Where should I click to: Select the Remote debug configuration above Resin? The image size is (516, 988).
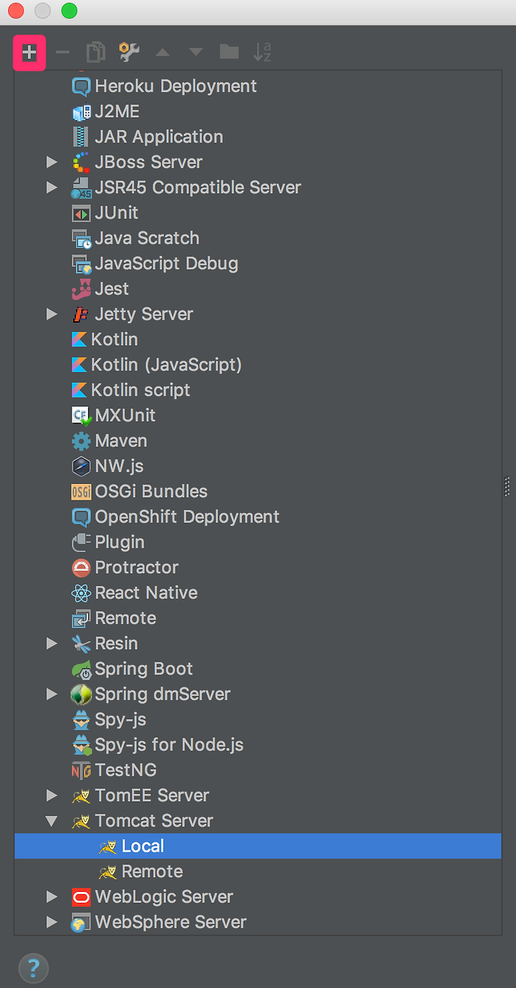pos(125,618)
